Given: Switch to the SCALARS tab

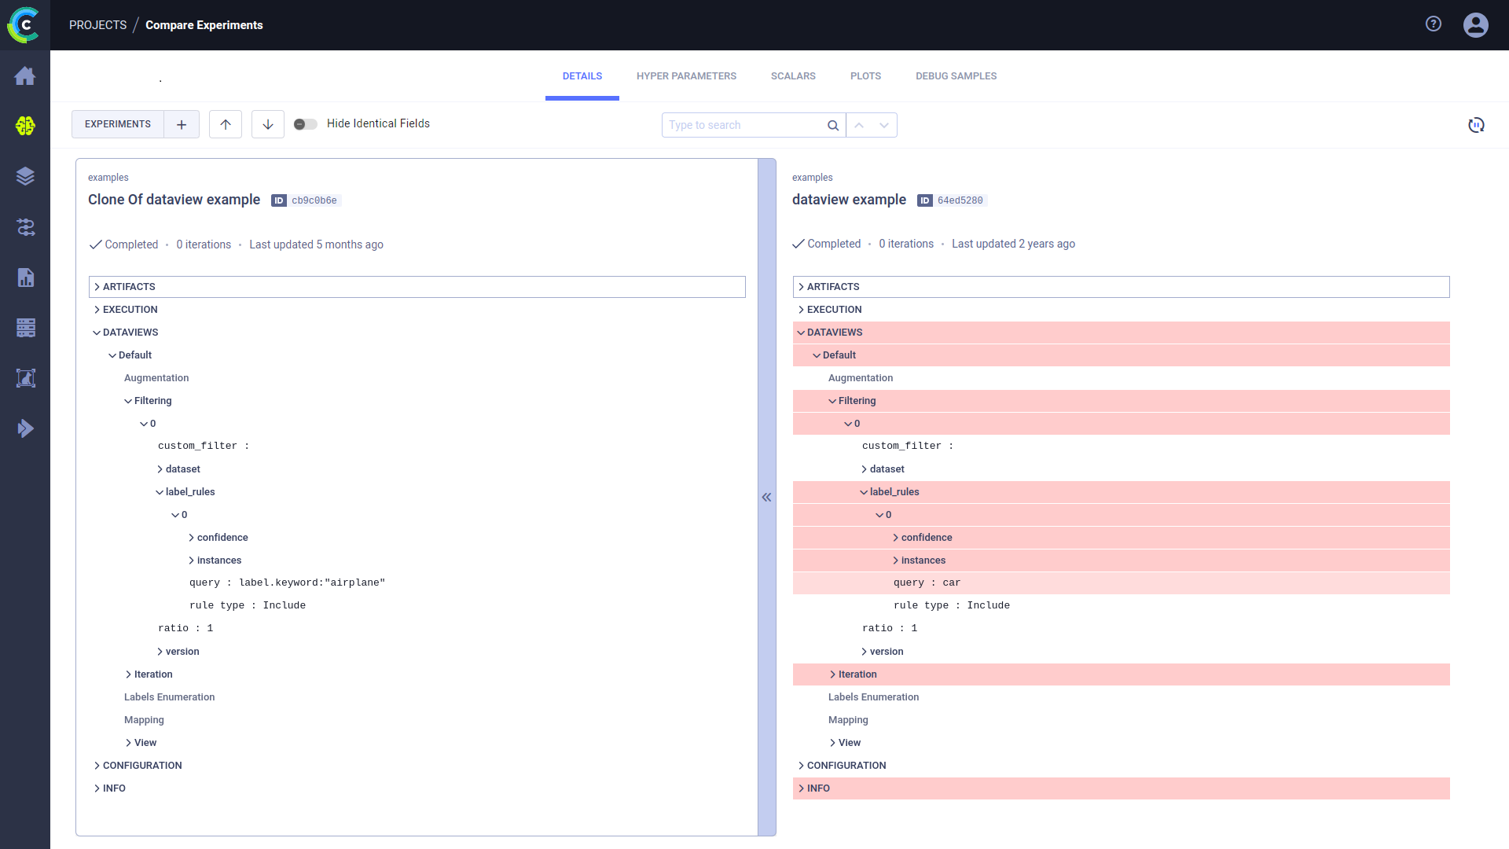Looking at the screenshot, I should pos(793,75).
